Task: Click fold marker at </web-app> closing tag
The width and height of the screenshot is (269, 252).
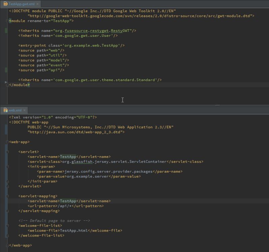Action: [x=7, y=246]
